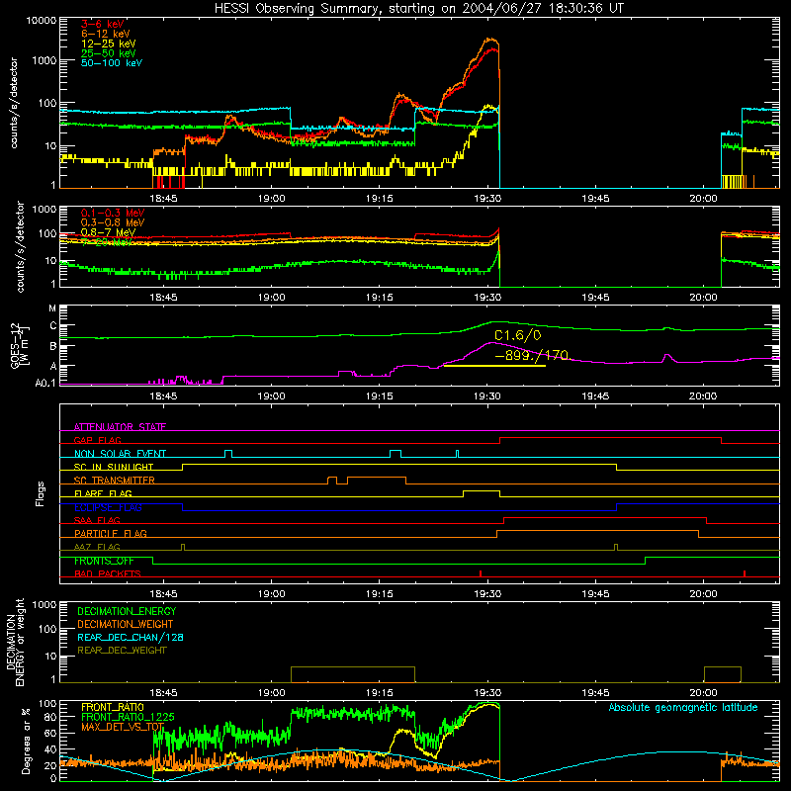This screenshot has width=791, height=791.
Task: Click the PARTICLE_FLAG label
Action: pos(111,534)
